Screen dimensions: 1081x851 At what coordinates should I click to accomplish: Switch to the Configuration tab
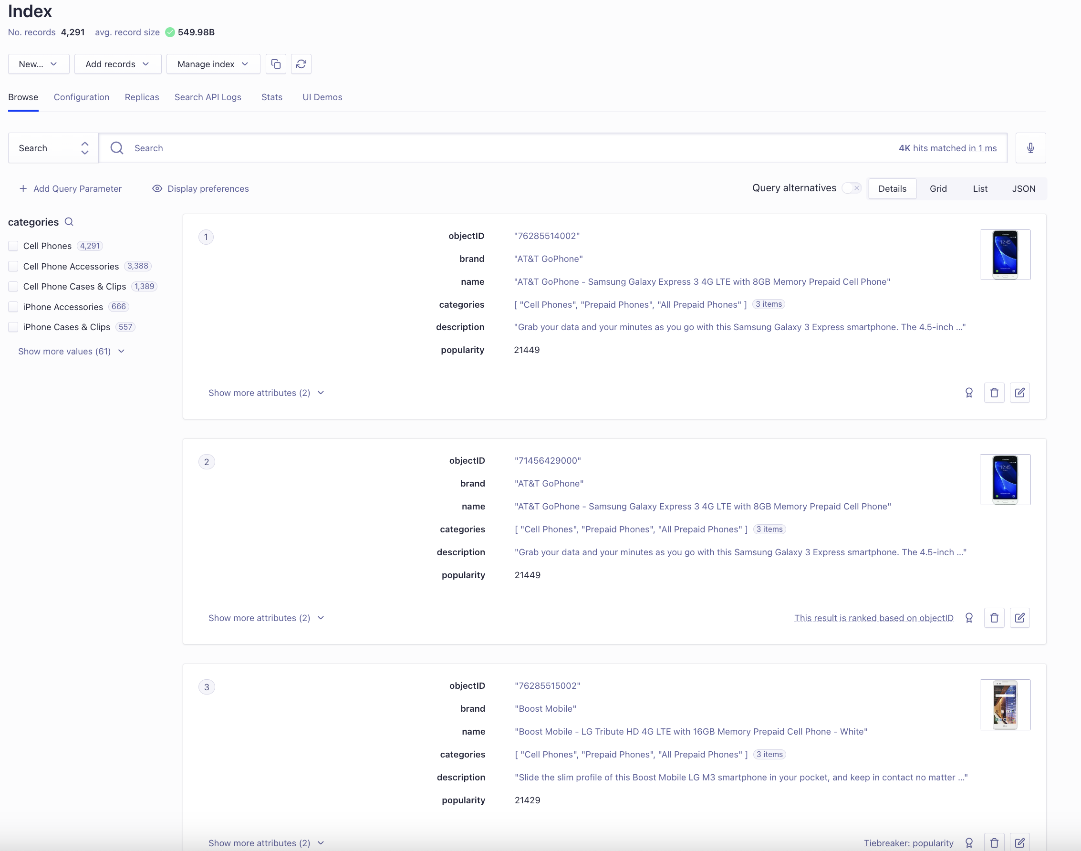tap(82, 97)
